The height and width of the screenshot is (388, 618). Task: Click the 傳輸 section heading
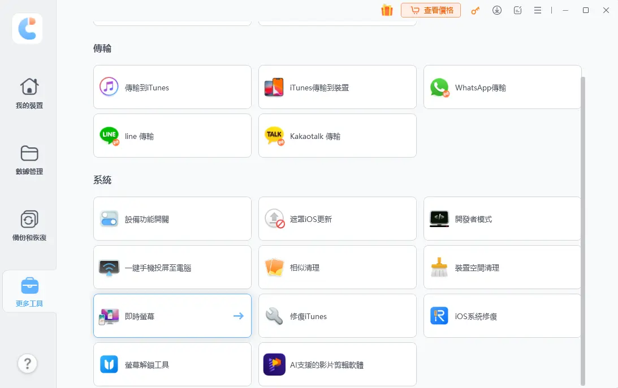(102, 49)
